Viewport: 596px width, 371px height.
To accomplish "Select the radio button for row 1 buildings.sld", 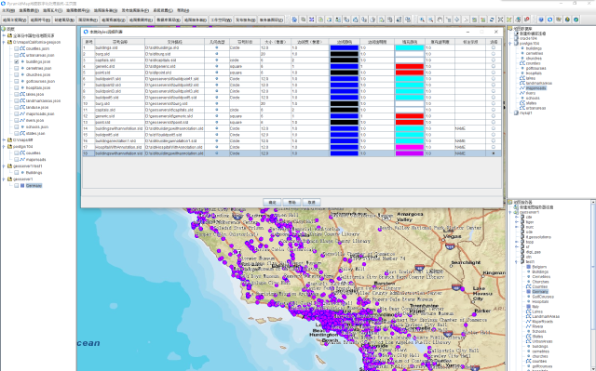I will coord(494,47).
